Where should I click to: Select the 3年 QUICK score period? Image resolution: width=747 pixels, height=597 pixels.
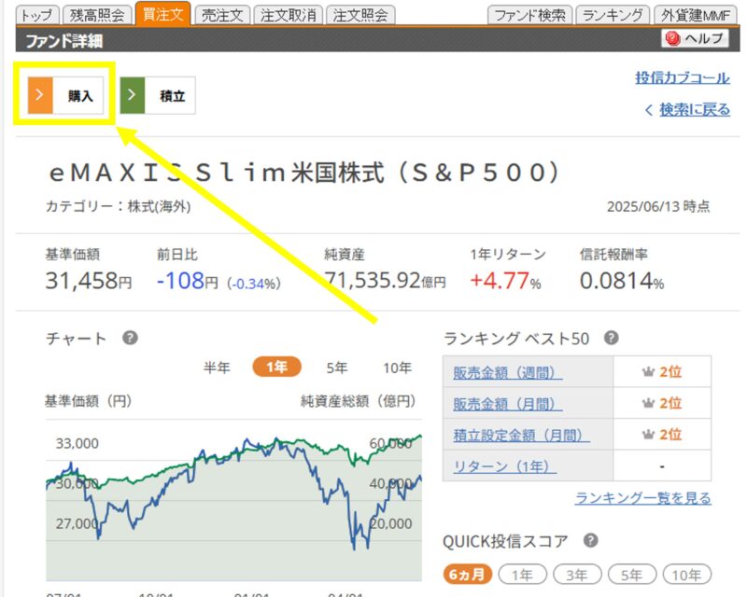pyautogui.click(x=577, y=575)
